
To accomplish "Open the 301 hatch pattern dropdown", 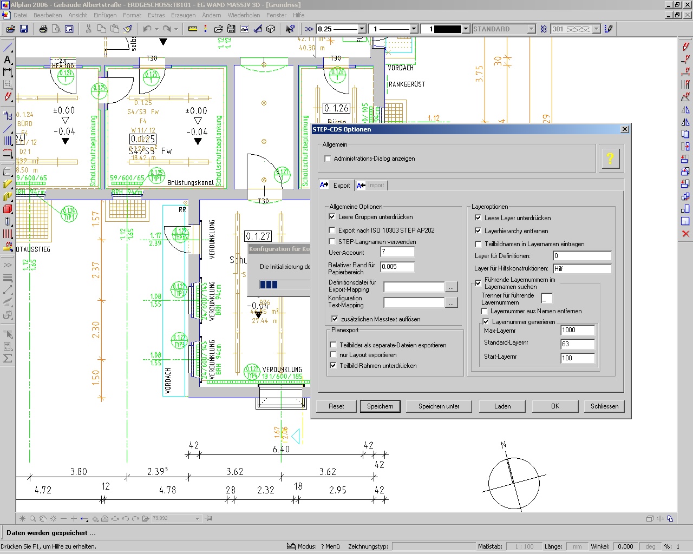I will (x=596, y=29).
